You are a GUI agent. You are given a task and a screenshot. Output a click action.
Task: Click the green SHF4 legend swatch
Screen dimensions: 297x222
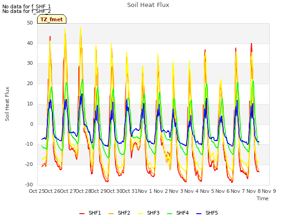tap(169, 214)
